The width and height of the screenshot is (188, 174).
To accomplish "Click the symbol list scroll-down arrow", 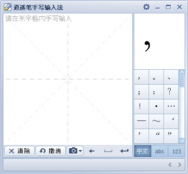I will 182,141.
